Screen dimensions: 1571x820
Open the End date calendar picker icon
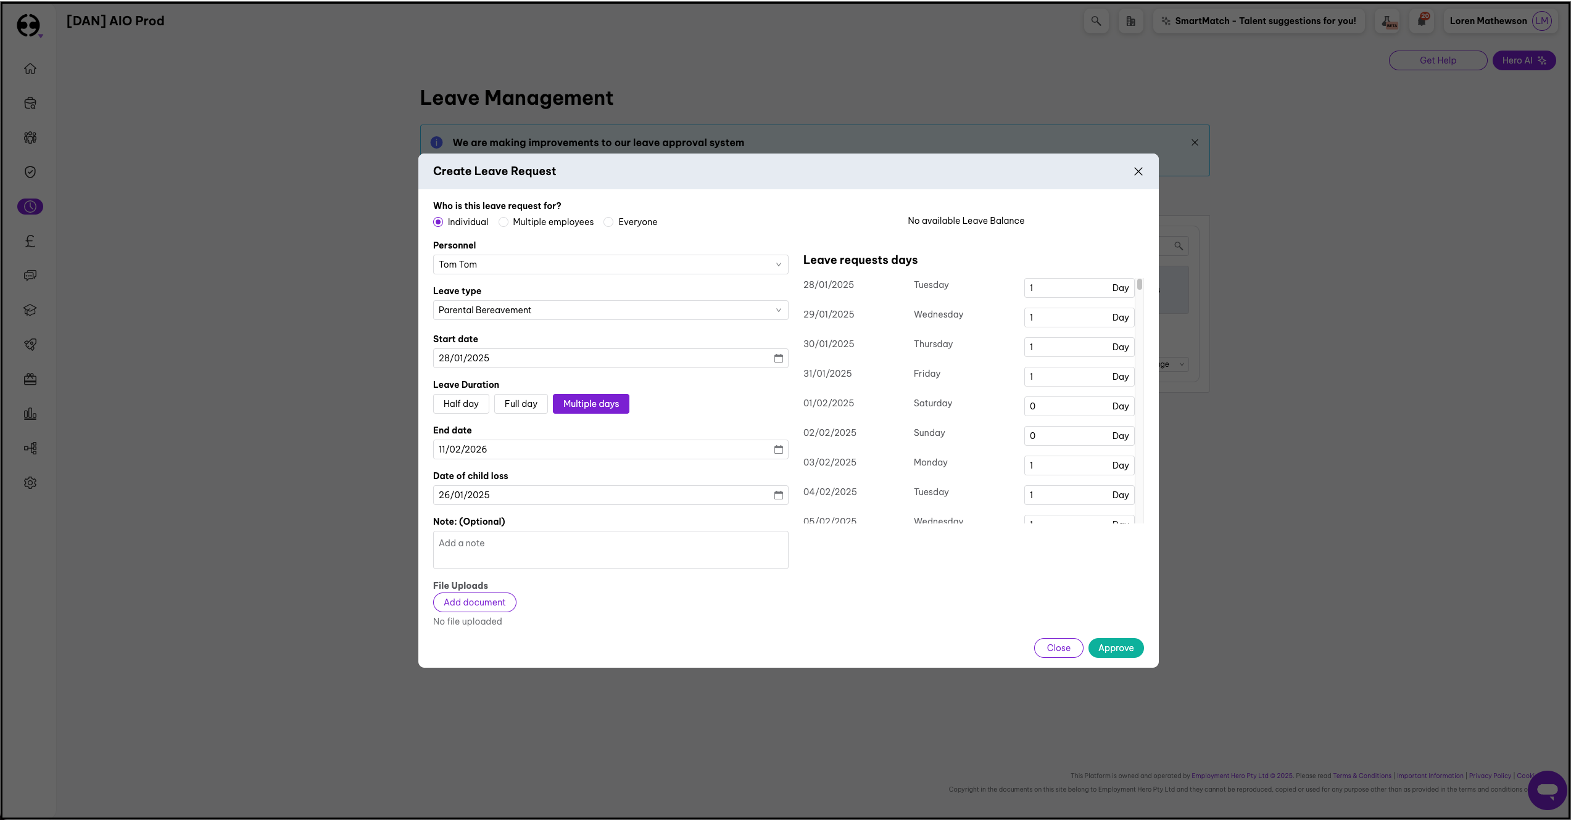click(x=778, y=449)
